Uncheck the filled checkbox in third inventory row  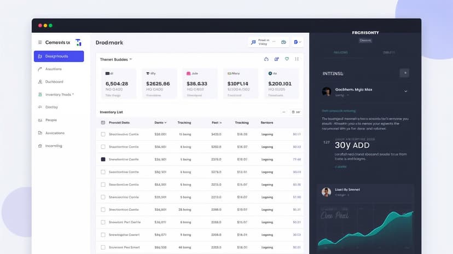pyautogui.click(x=103, y=159)
